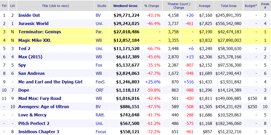Select the -988 theater change for Dope
The height and width of the screenshot is (135, 271).
pos(190,90)
